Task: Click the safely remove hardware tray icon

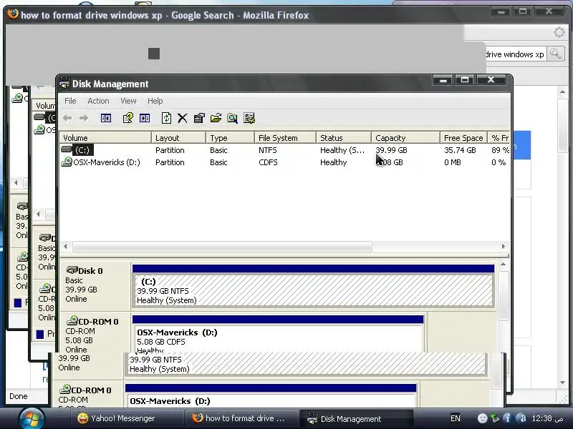Action: pos(495,418)
